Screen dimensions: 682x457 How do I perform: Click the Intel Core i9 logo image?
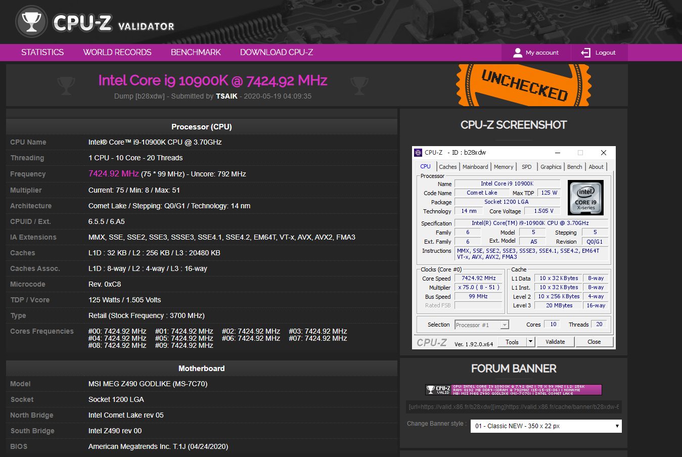pos(585,198)
